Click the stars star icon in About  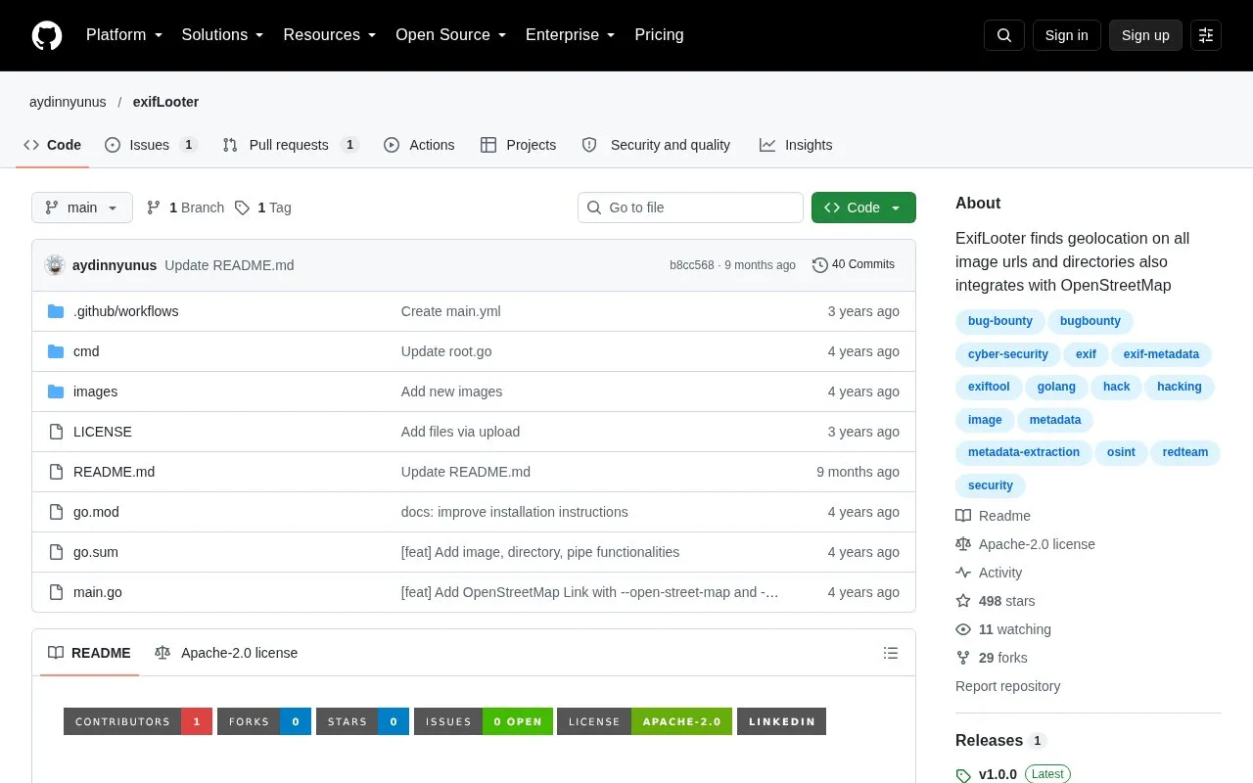[x=963, y=601]
